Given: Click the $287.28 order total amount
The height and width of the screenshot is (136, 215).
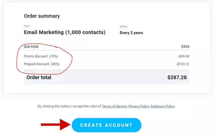Looking at the screenshot, I should click(x=177, y=77).
